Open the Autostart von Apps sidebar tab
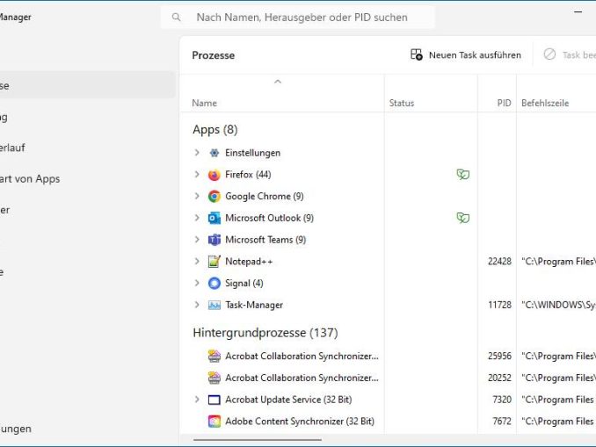The width and height of the screenshot is (596, 447). tap(31, 178)
